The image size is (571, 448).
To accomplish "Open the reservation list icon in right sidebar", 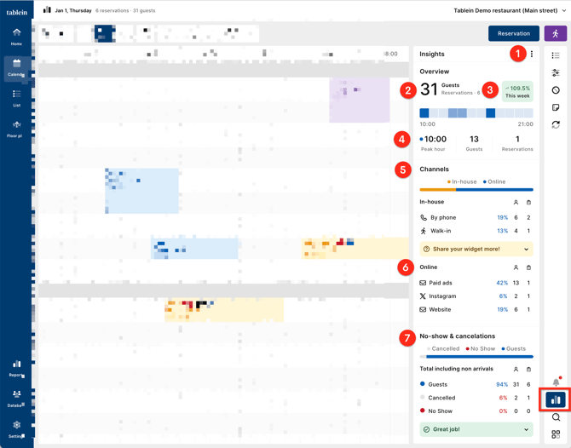I will click(556, 55).
